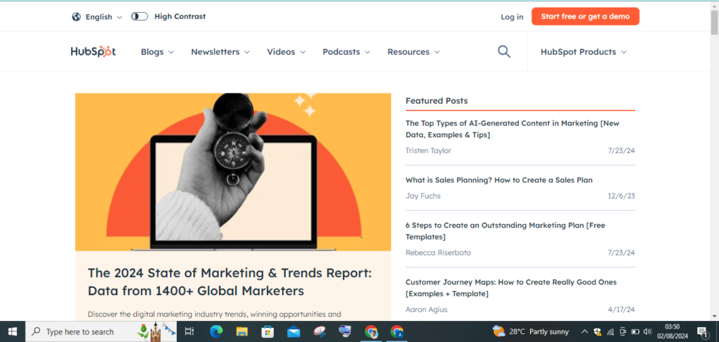Click the 4/17/24 post date
719x342 pixels.
point(621,310)
